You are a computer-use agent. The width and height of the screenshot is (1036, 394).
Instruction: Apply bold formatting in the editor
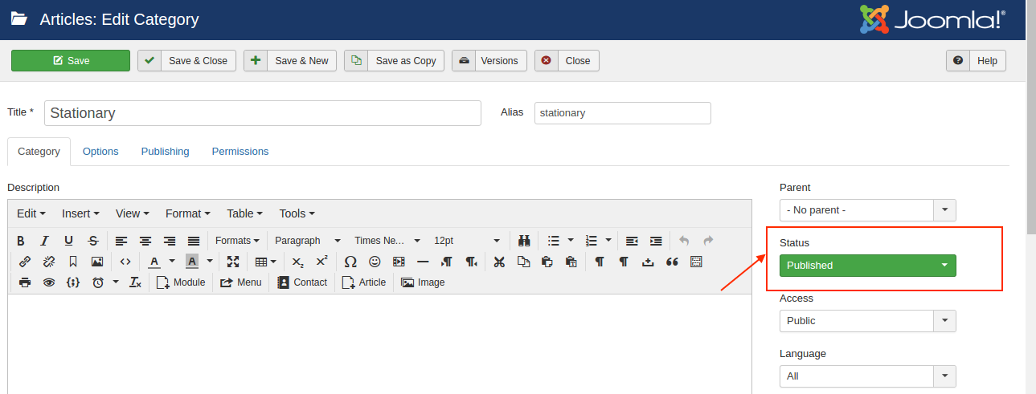[x=21, y=241]
